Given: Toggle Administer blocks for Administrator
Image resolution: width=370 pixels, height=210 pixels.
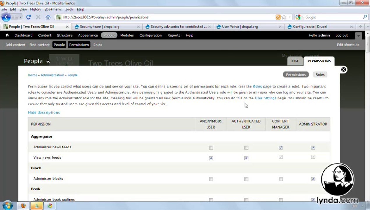Looking at the screenshot, I should tap(313, 179).
